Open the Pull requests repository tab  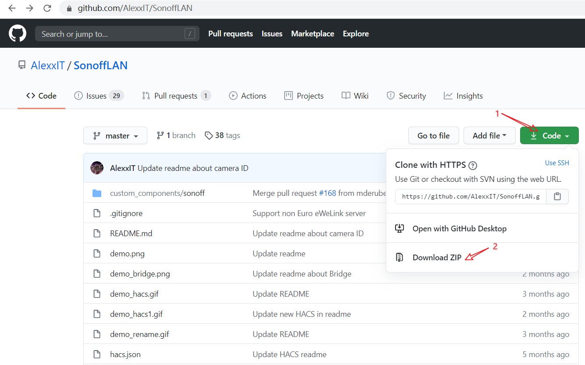click(176, 96)
